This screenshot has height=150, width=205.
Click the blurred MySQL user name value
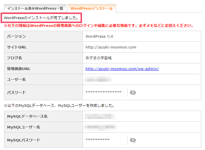coord(100,127)
